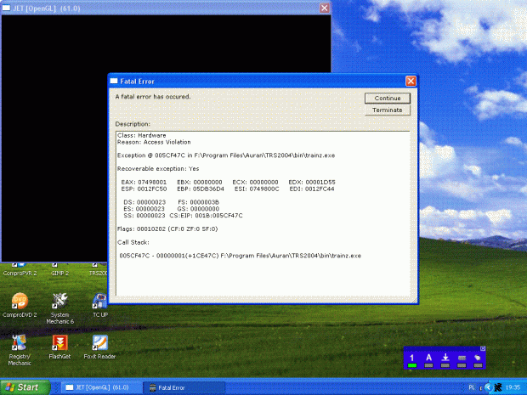Click the 'CS:EIP: 001B:005CF47C' value
527x395 pixels.
206,216
